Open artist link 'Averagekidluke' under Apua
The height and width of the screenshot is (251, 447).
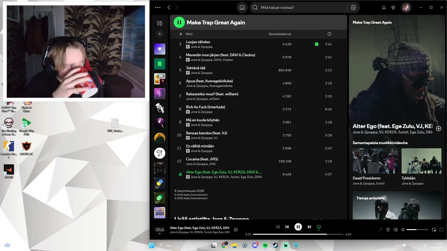221,86
